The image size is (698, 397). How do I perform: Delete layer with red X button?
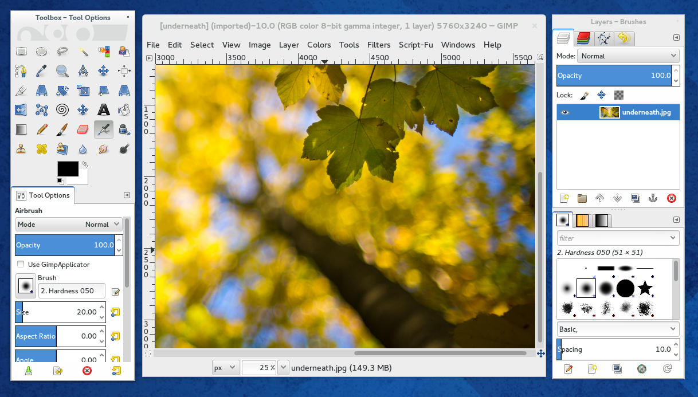[671, 198]
